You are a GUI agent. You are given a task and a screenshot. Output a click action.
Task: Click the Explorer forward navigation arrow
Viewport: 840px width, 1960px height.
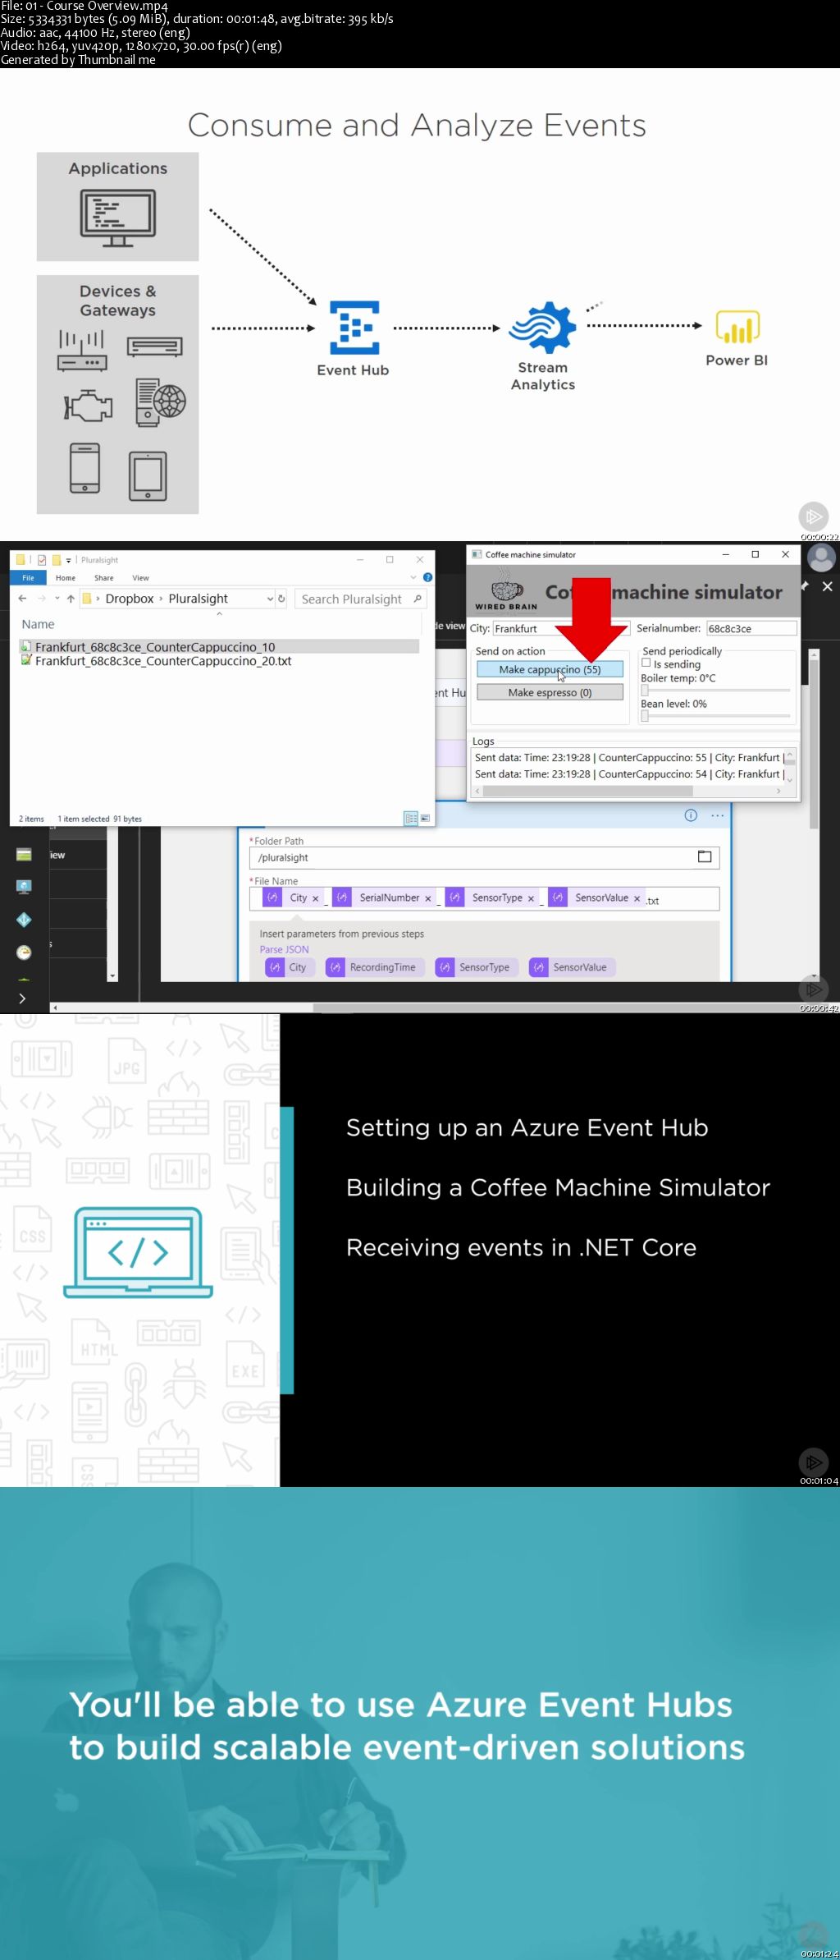click(x=41, y=599)
